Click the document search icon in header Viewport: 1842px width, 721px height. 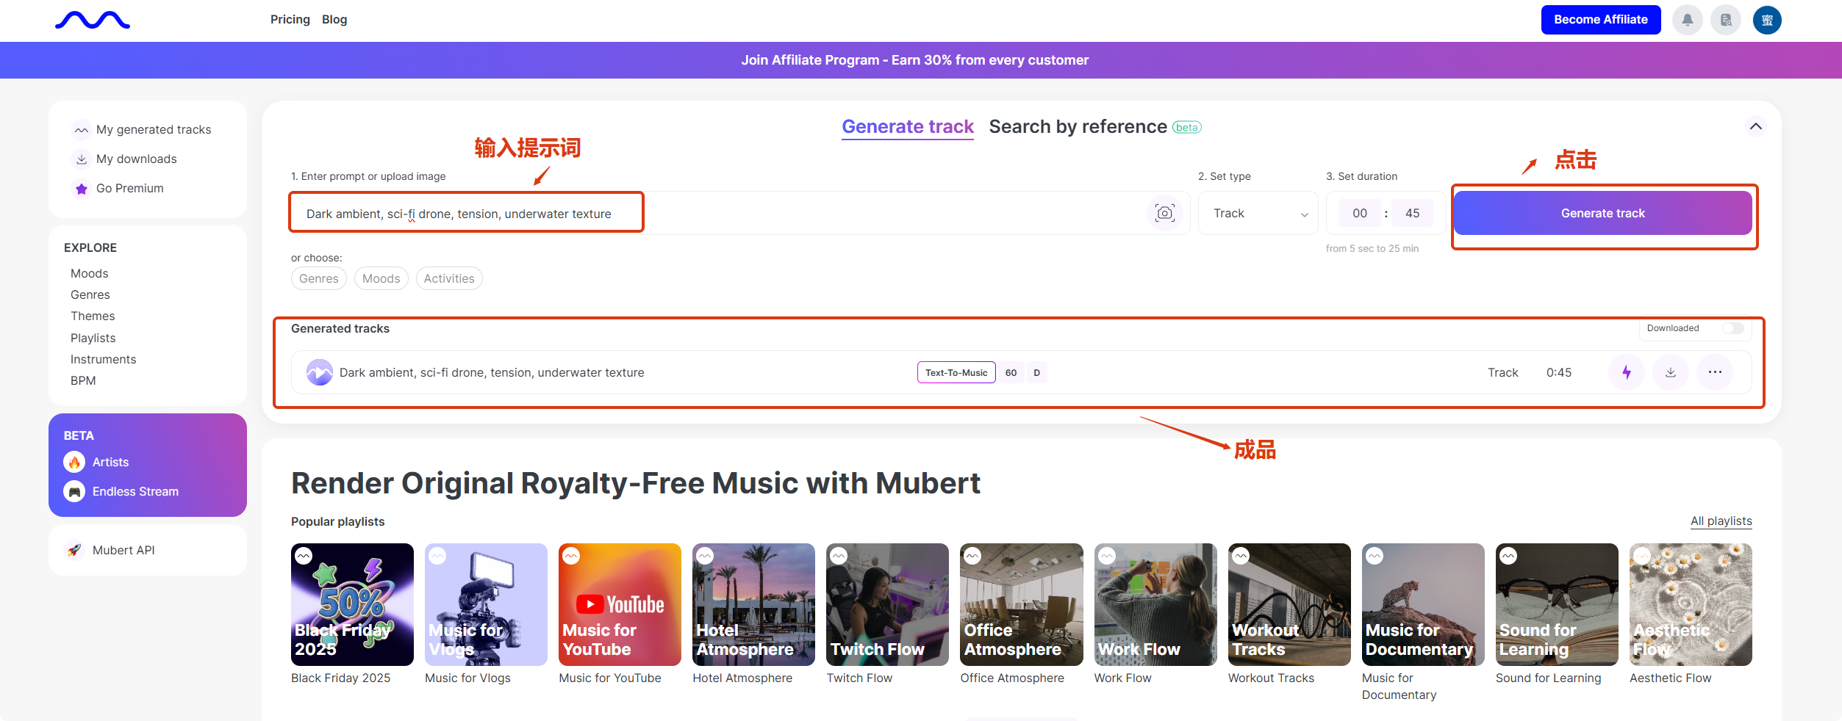point(1726,20)
